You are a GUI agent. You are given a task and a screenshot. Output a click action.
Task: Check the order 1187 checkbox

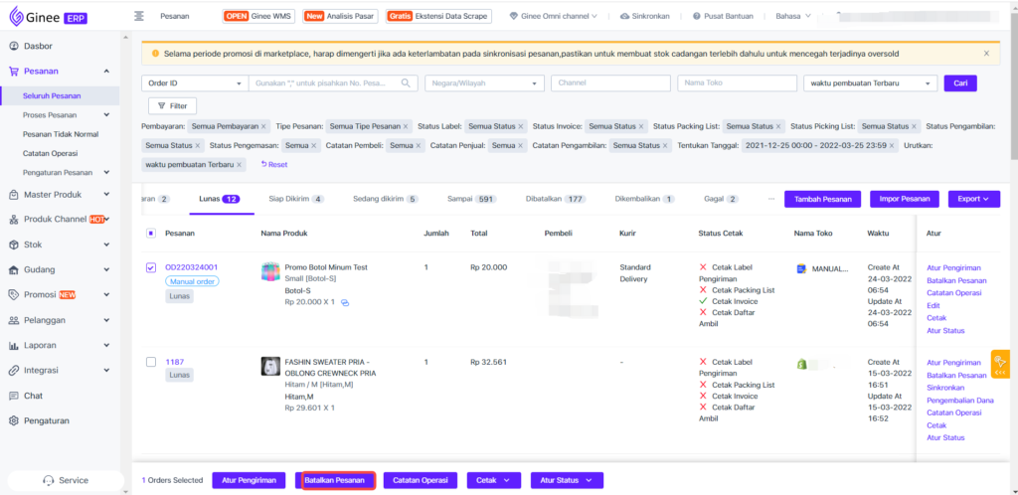[x=151, y=362]
